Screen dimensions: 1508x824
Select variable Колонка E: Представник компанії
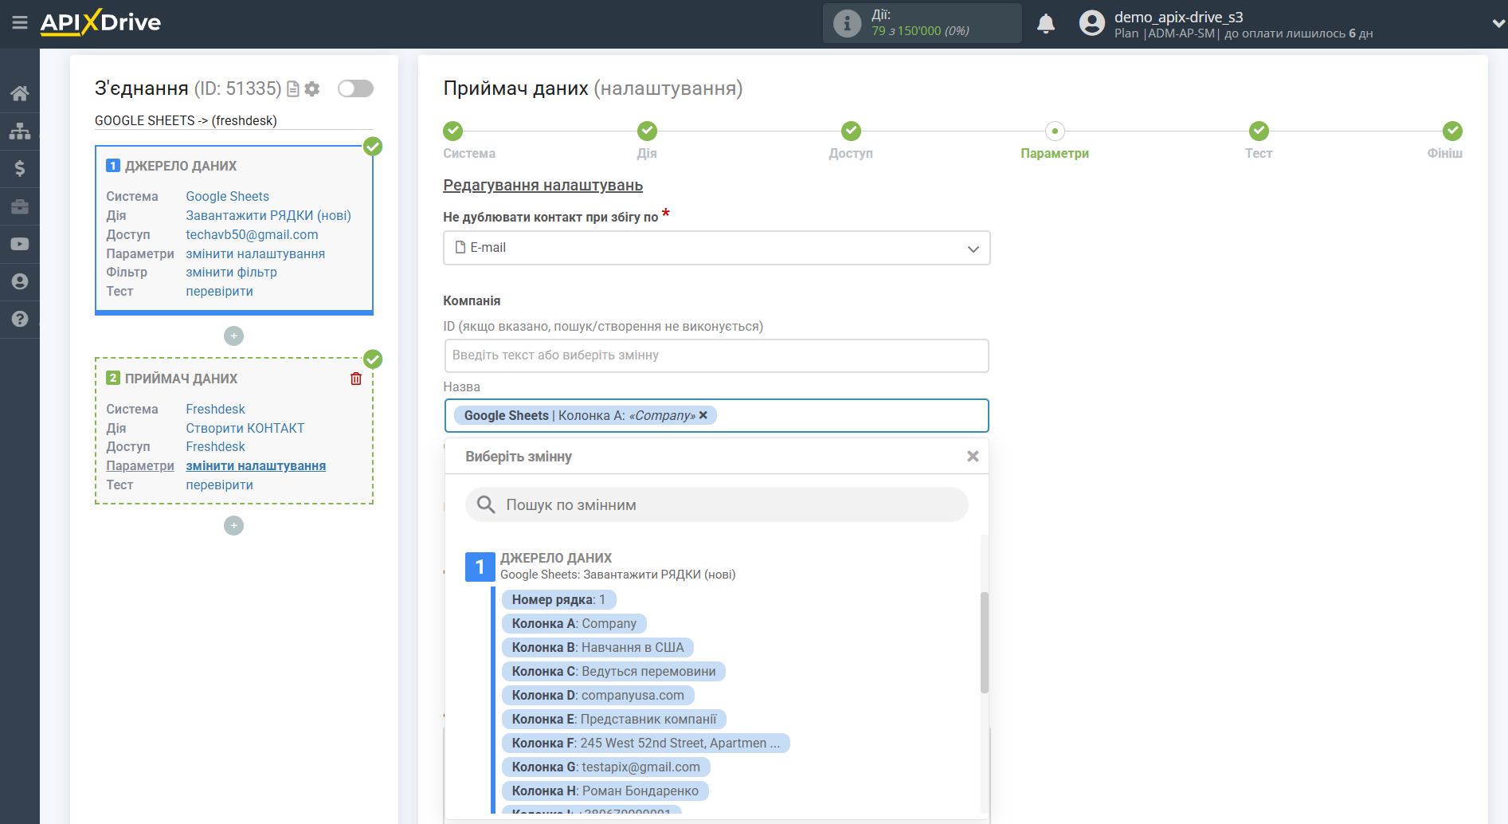(614, 719)
